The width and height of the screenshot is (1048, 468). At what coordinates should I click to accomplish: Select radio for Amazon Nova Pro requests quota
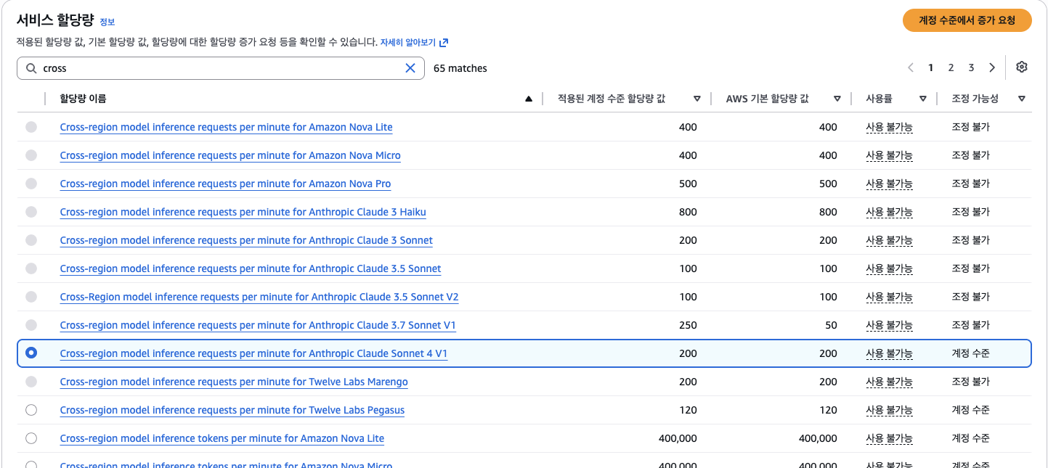[x=31, y=184]
